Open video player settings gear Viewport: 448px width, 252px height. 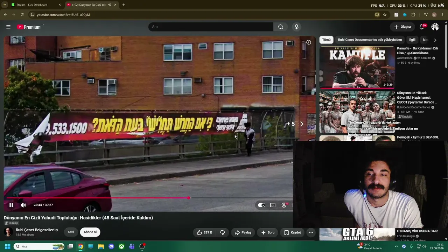(x=284, y=205)
